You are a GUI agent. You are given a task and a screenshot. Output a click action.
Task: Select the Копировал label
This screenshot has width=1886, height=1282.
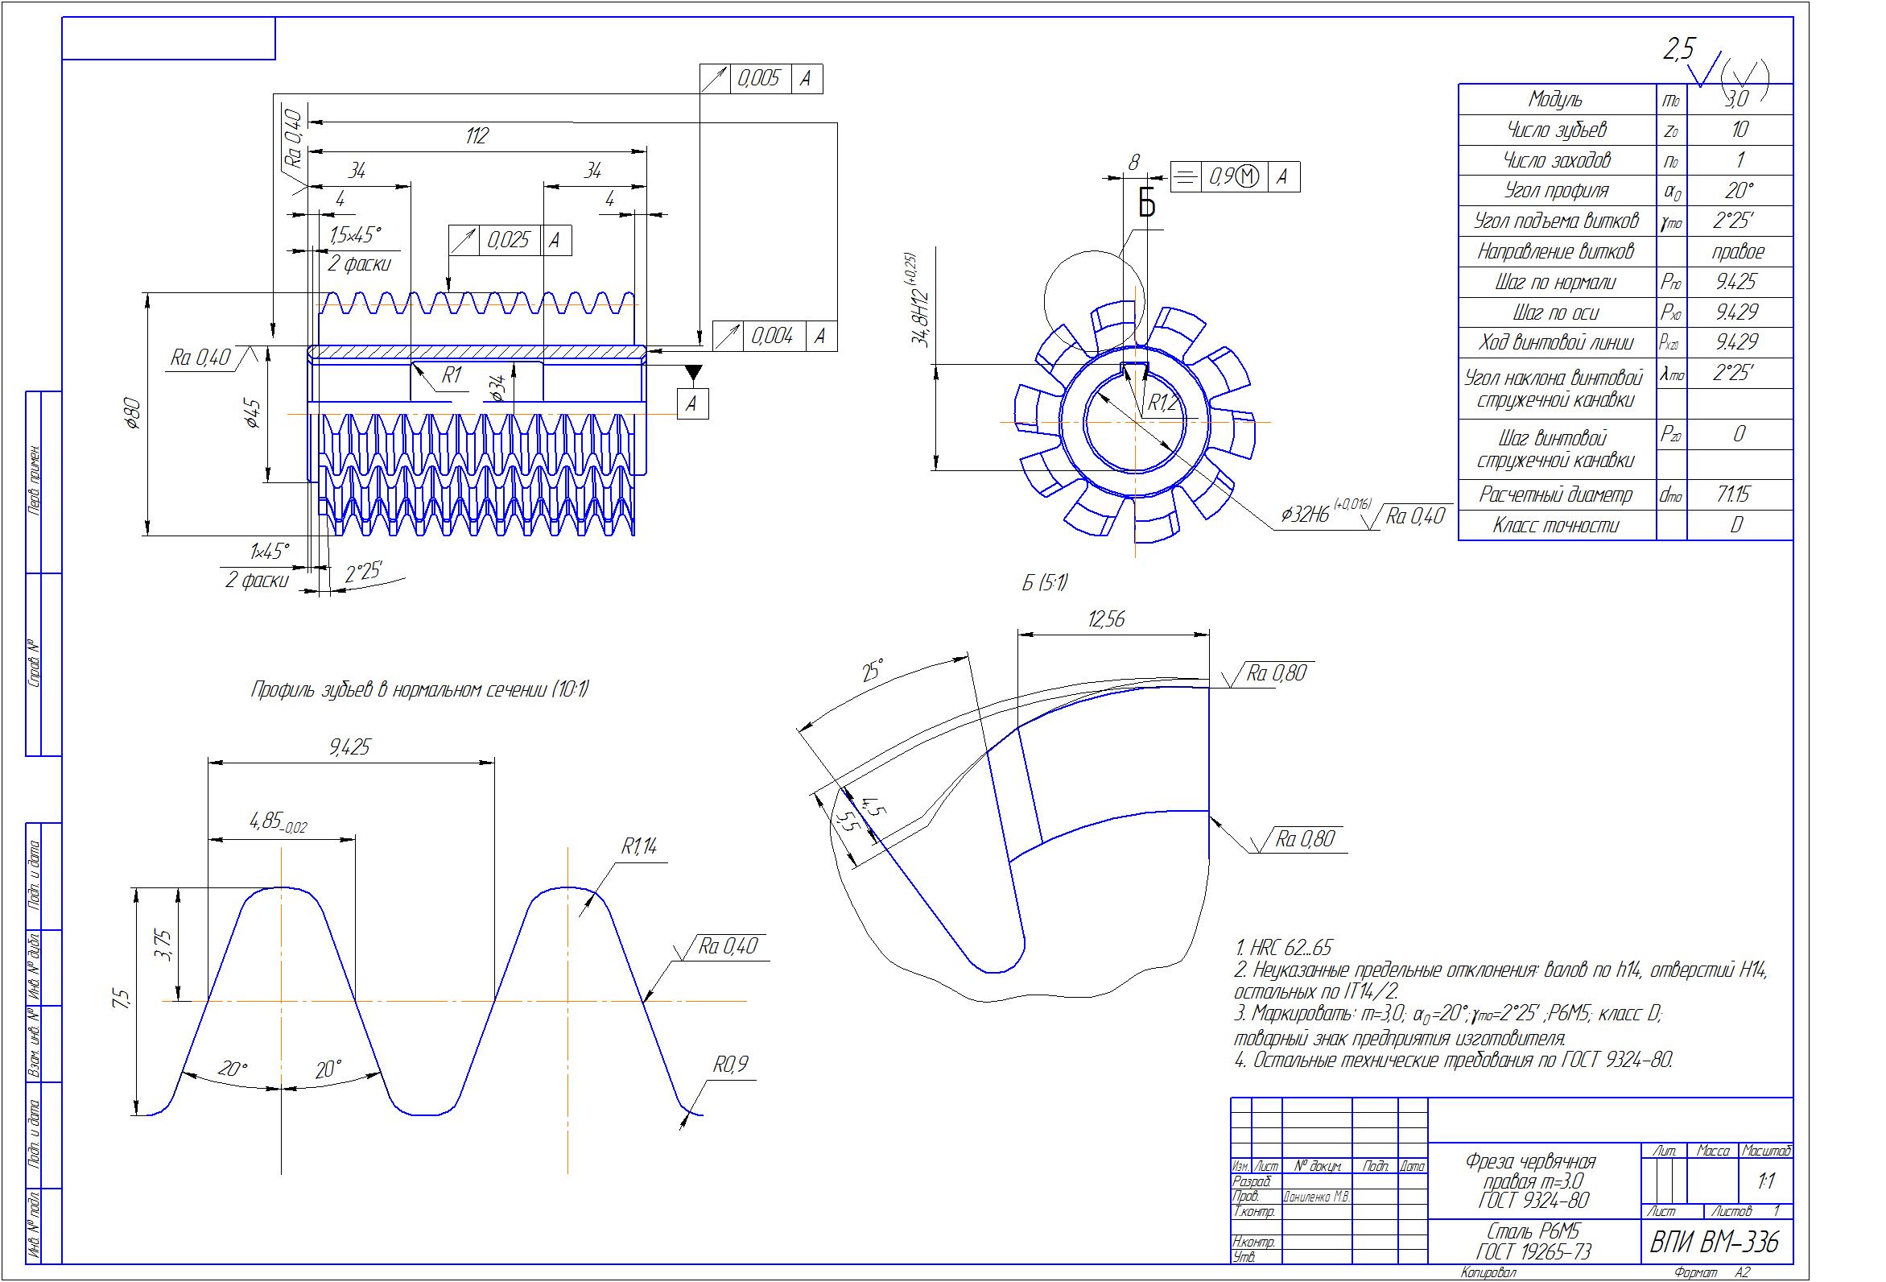coord(1488,1273)
